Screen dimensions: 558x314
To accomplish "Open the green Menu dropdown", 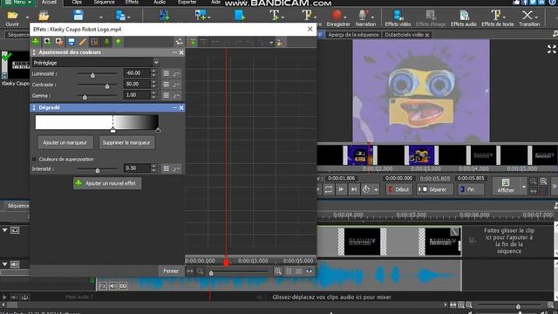I will pyautogui.click(x=18, y=2).
